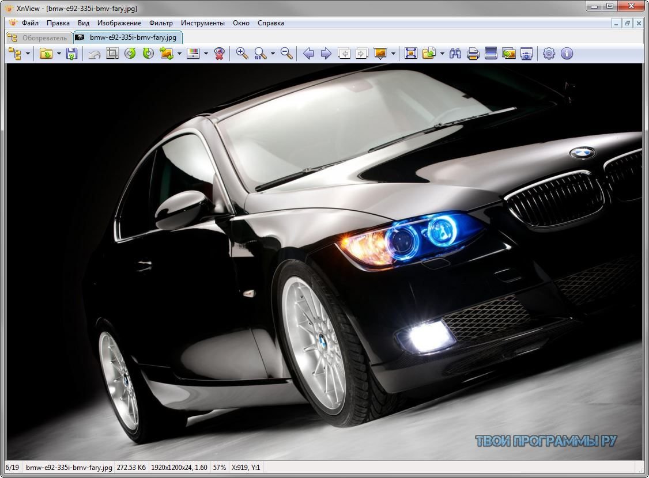Expand the slideshow dropdown arrow
This screenshot has height=478, width=649.
click(393, 54)
